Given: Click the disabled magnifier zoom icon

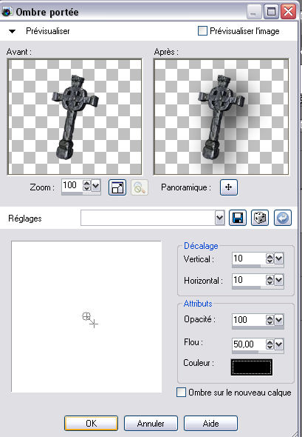Looking at the screenshot, I should pyautogui.click(x=140, y=187).
